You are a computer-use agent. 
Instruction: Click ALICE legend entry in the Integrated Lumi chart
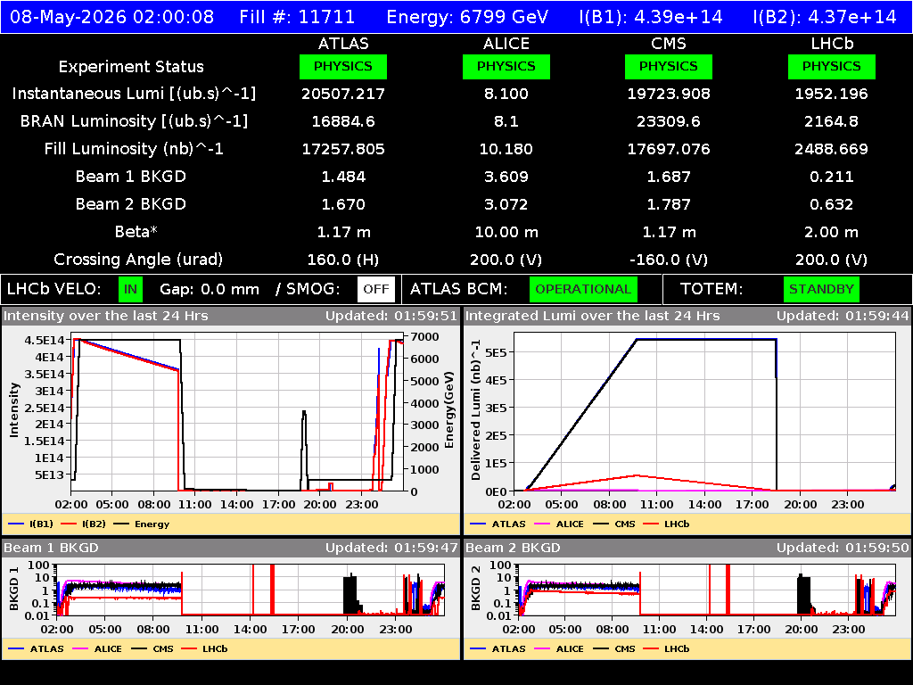tap(559, 524)
